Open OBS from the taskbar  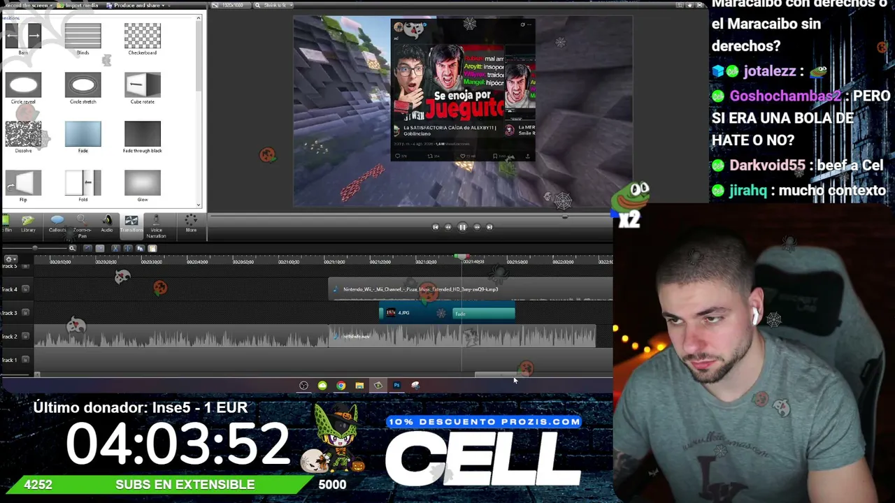pyautogui.click(x=303, y=386)
